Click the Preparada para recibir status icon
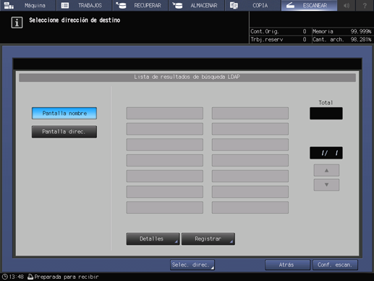This screenshot has height=281, width=374. coord(30,277)
